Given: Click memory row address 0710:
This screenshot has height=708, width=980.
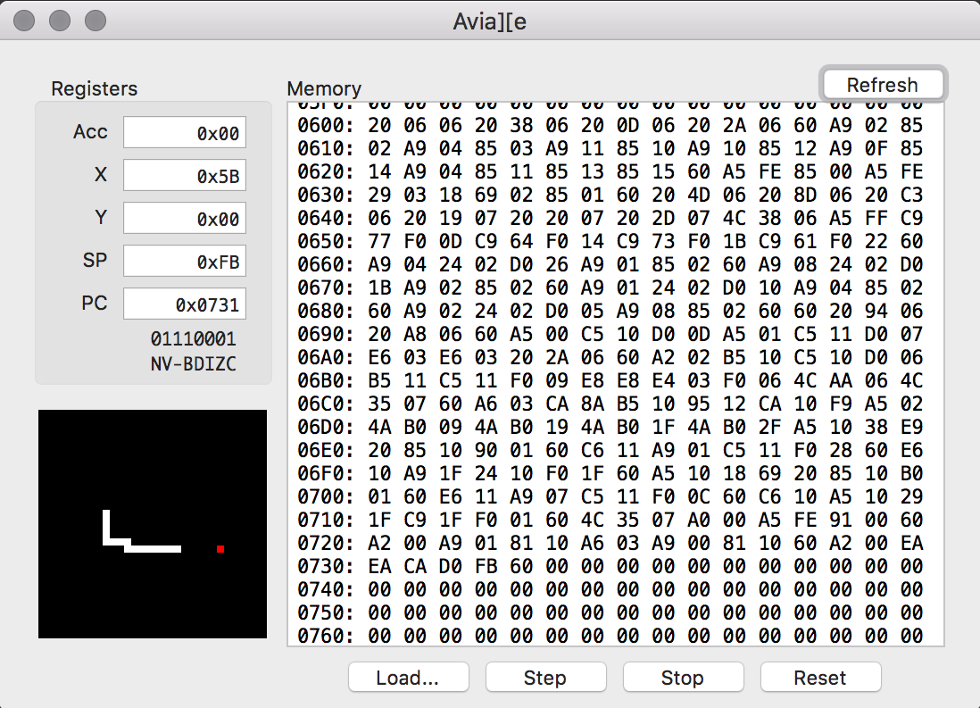Looking at the screenshot, I should pyautogui.click(x=325, y=520).
